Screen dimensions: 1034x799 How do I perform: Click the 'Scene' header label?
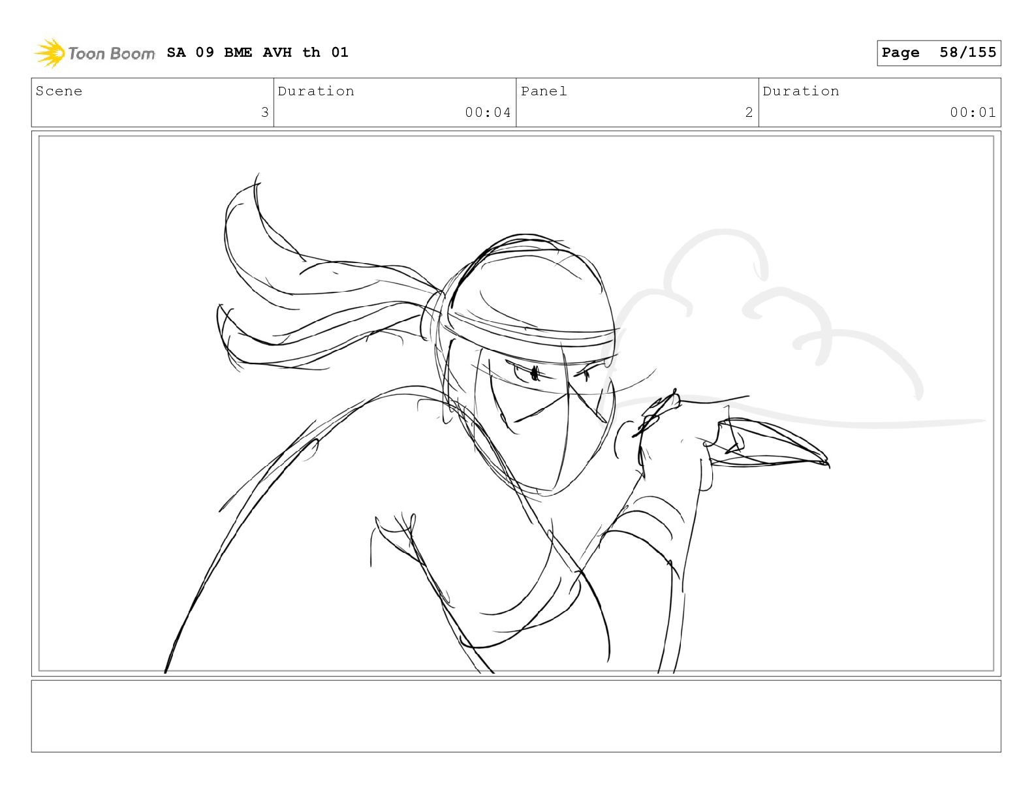coord(59,91)
